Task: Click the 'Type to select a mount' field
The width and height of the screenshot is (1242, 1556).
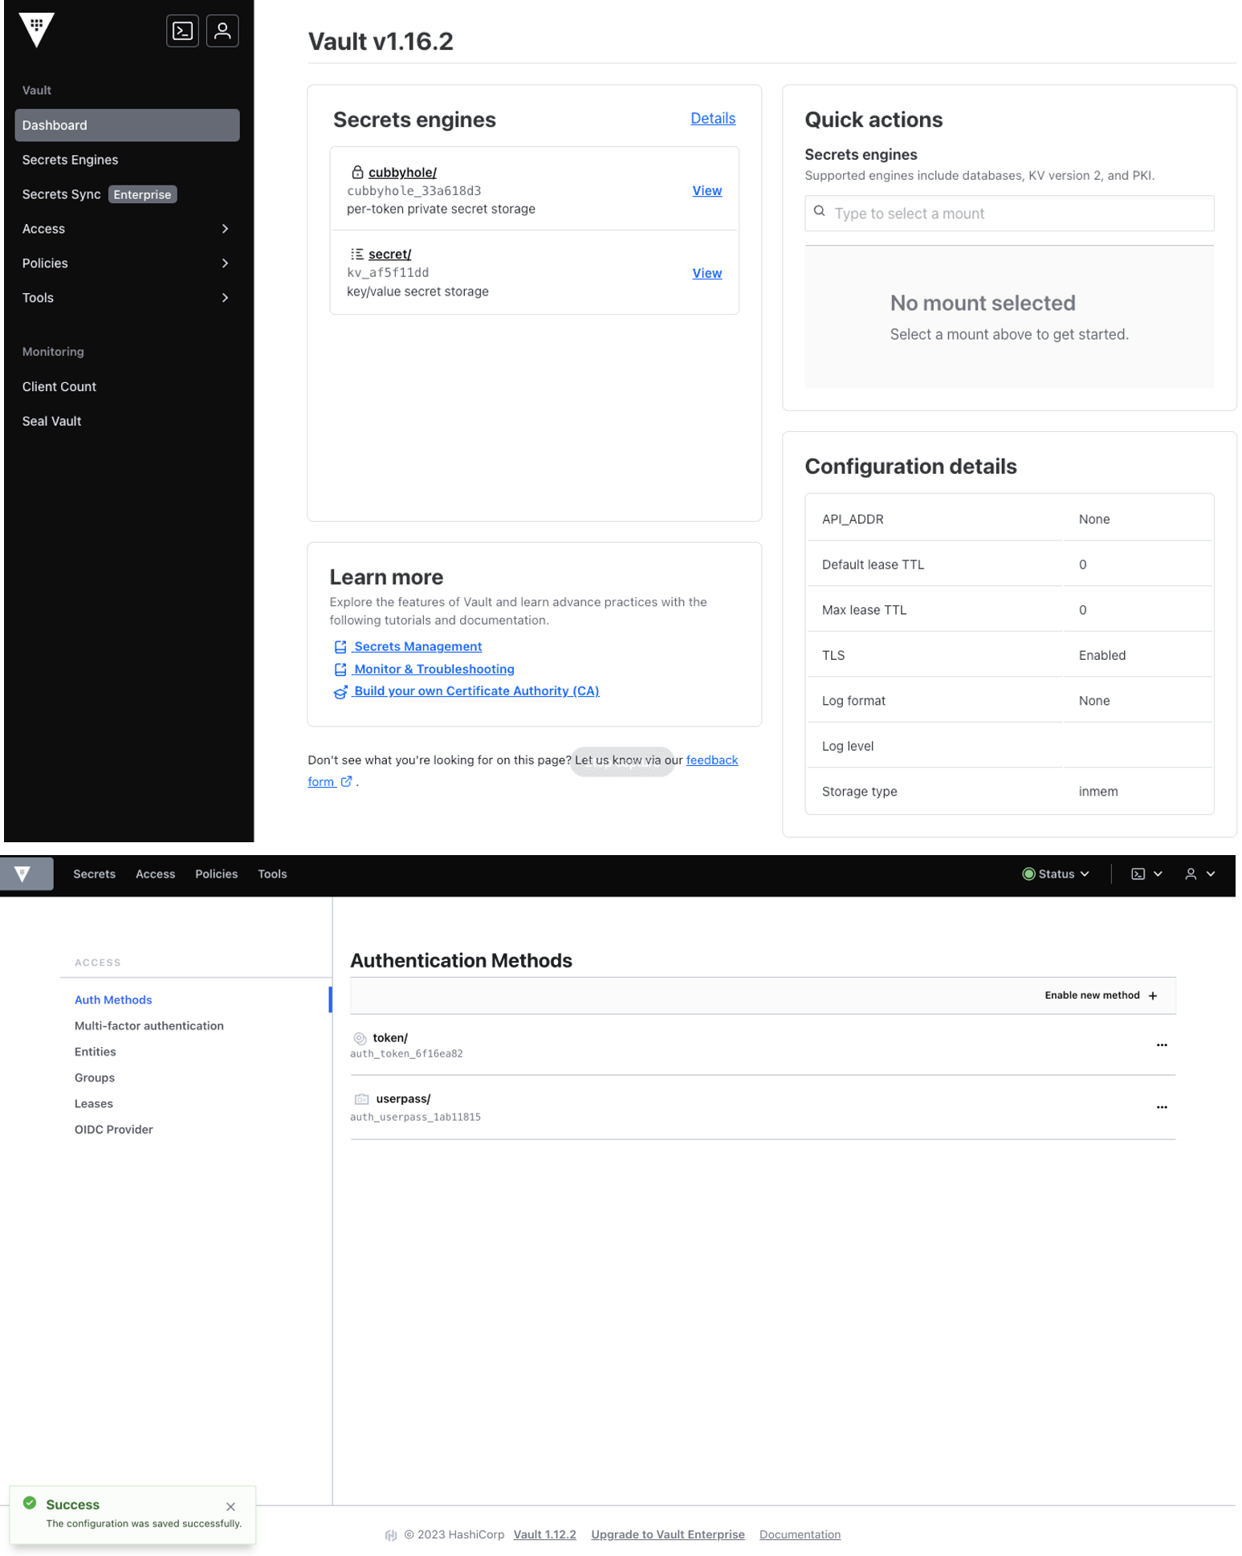Action: (1009, 214)
